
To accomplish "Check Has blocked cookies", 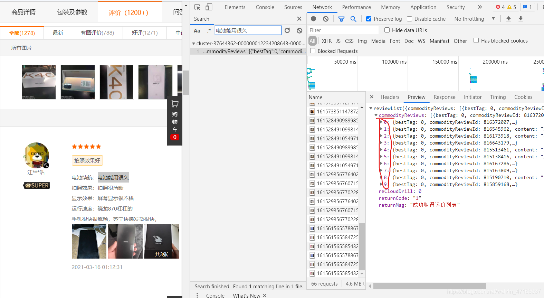I will click(476, 40).
